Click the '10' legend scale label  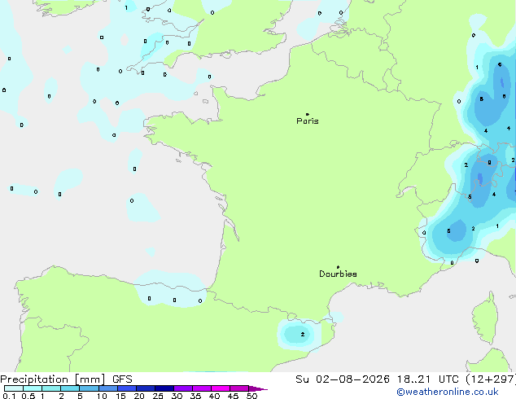click(102, 396)
